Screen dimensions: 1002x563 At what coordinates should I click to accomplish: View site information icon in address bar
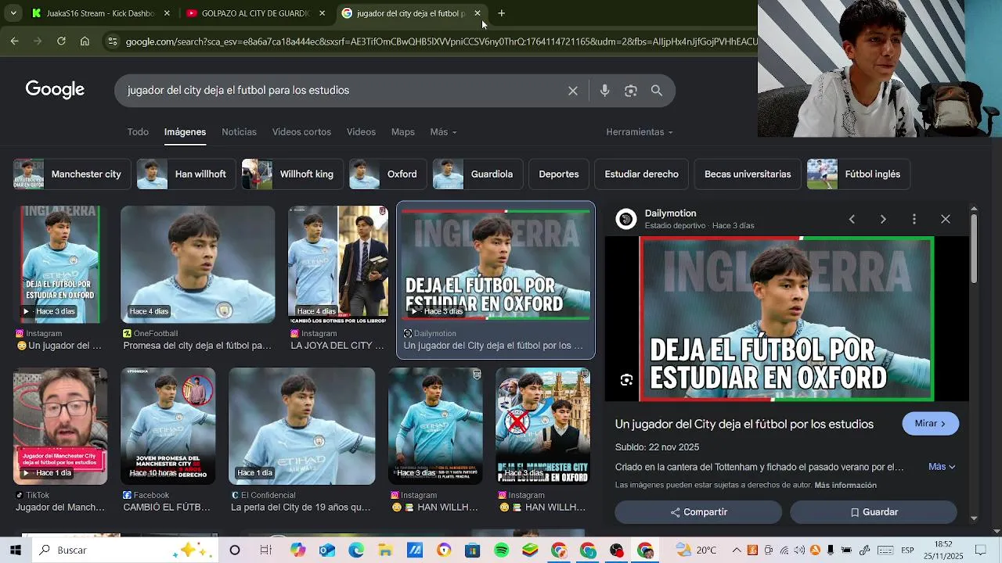coord(112,41)
